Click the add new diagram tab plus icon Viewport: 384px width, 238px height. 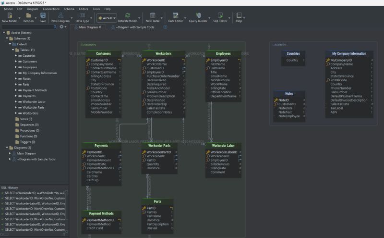(x=165, y=27)
